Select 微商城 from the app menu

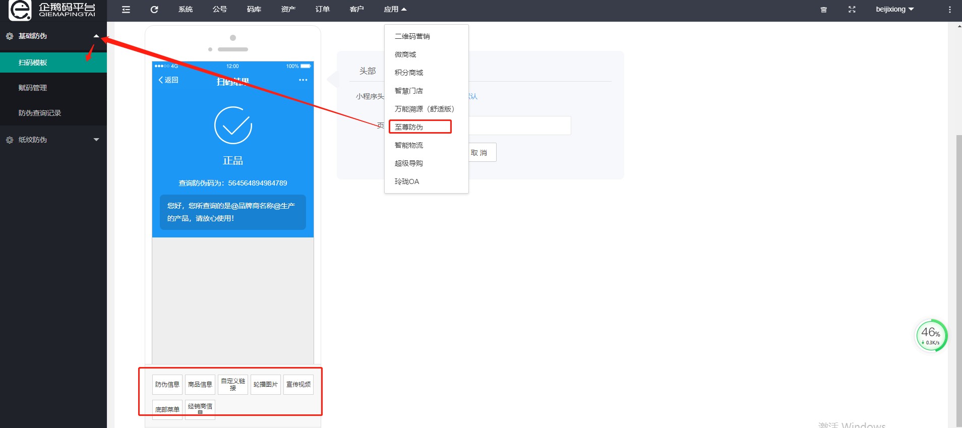(427, 54)
